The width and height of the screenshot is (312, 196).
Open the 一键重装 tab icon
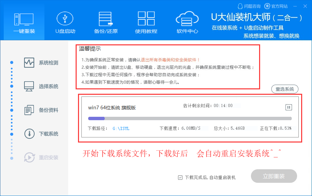coord(24,19)
